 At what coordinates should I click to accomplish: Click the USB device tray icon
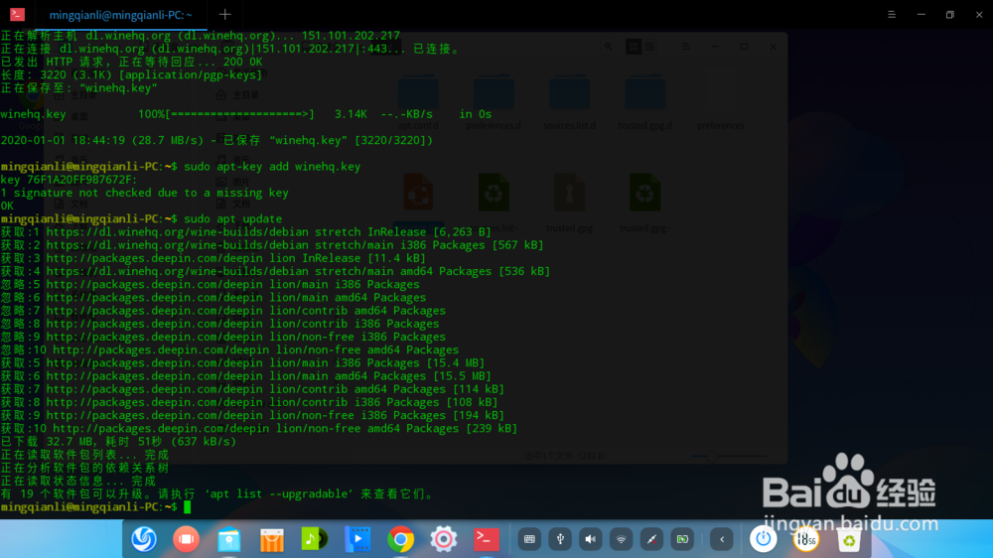[560, 539]
